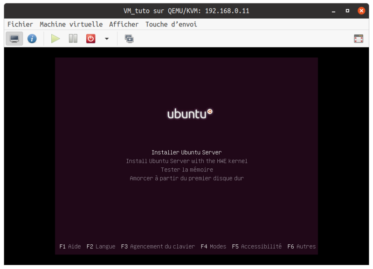Open the Touche d'envoi menu

click(171, 24)
